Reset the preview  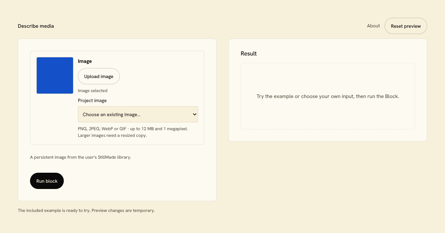[406, 26]
